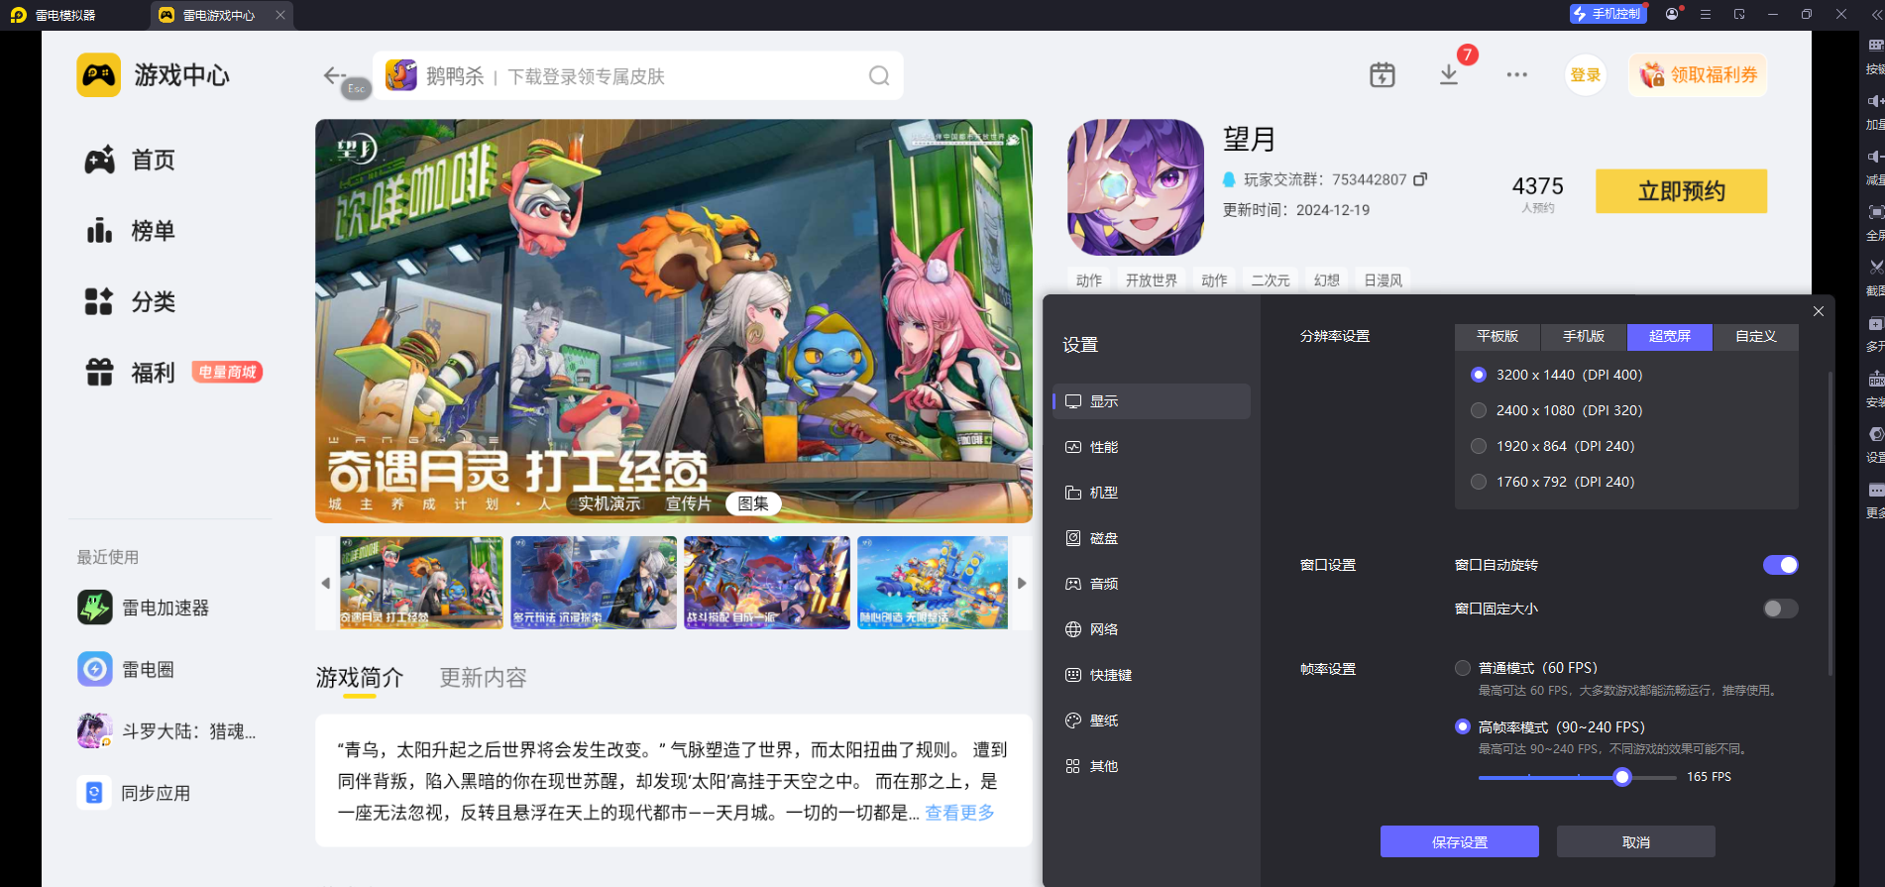This screenshot has height=887, width=1885.
Task: Select the 战斗搭配 thumbnail
Action: [x=767, y=583]
